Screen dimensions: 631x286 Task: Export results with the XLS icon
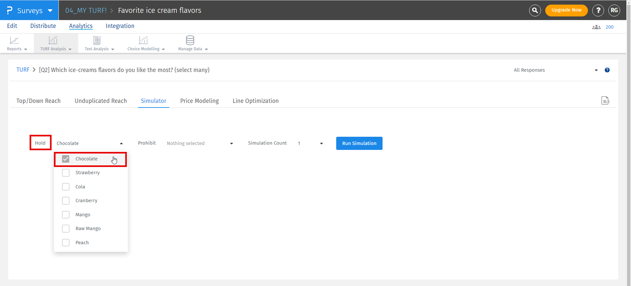[605, 101]
